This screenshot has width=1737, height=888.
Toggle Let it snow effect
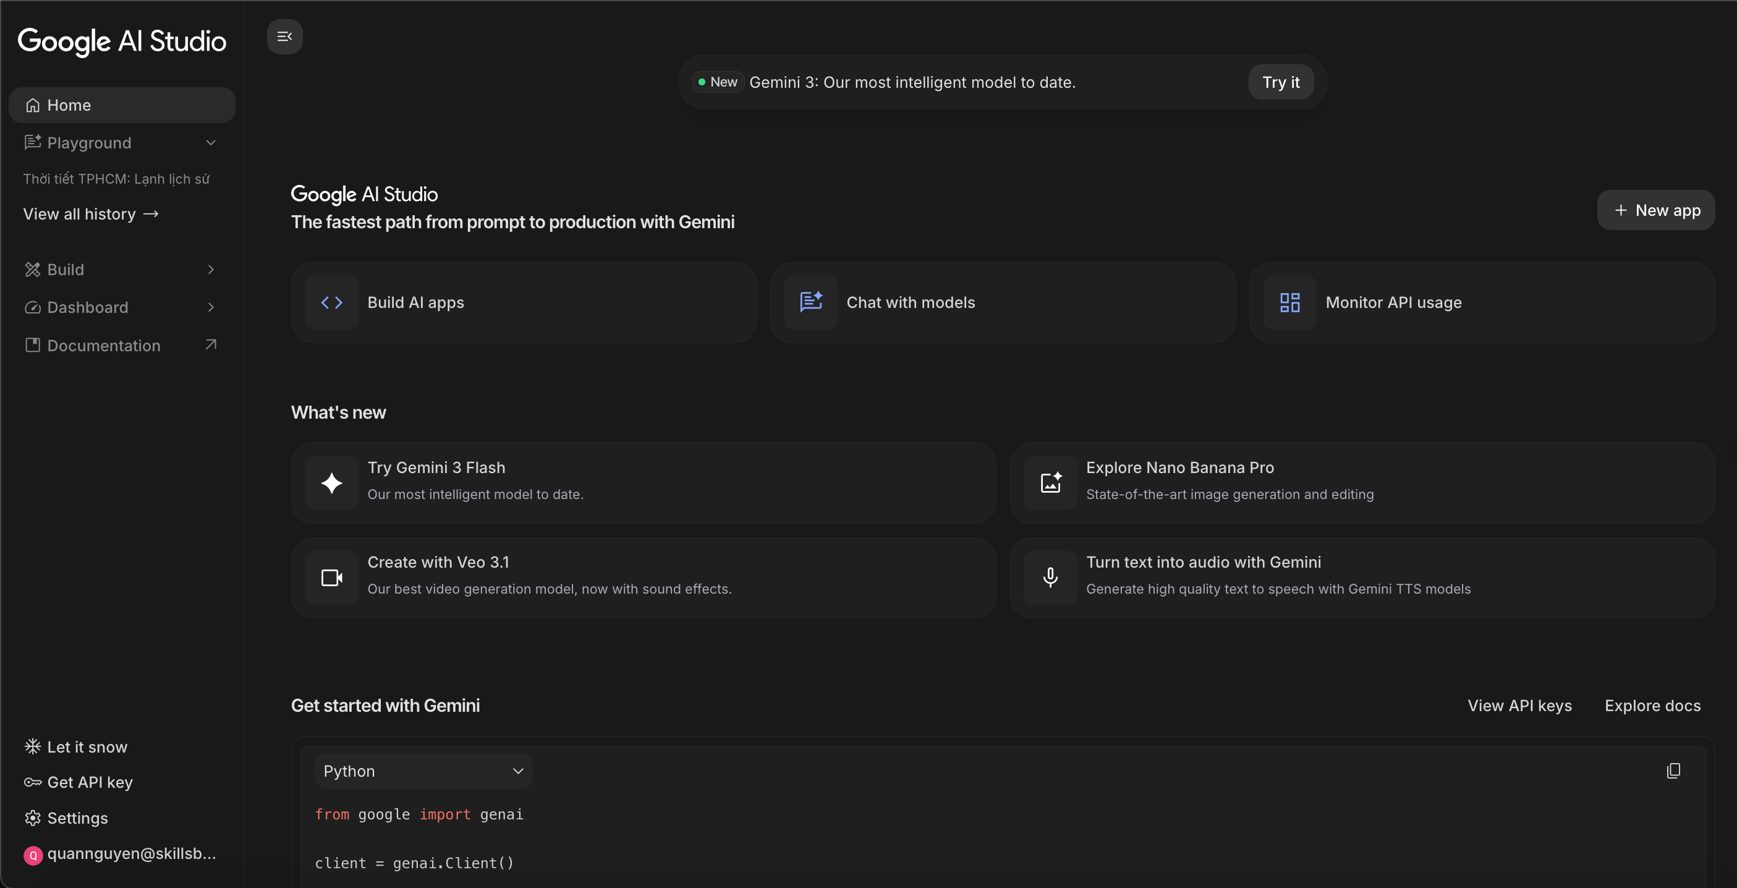tap(76, 746)
